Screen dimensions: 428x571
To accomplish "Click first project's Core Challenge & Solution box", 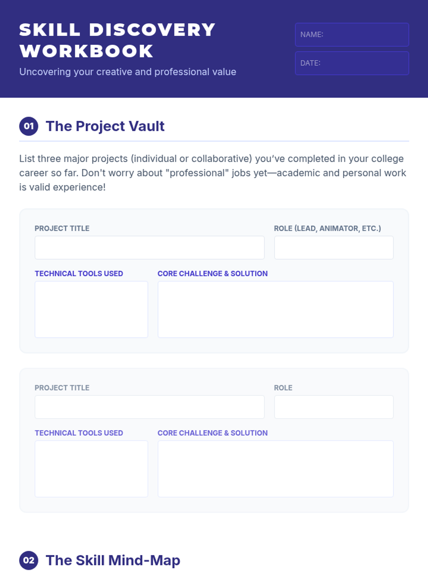I will (275, 309).
